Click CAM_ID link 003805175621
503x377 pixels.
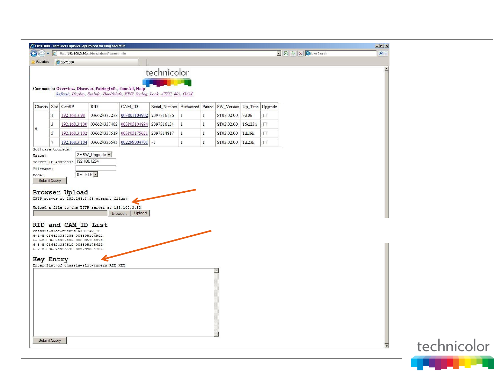tap(134, 133)
